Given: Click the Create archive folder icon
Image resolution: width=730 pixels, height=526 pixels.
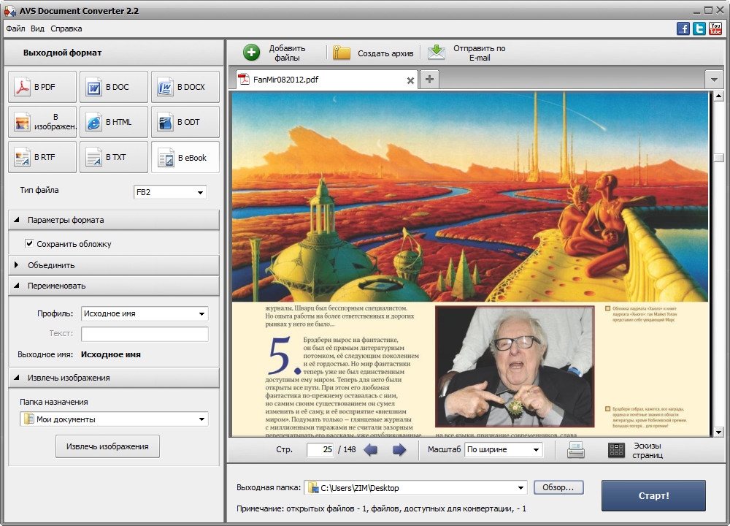Looking at the screenshot, I should tap(341, 53).
